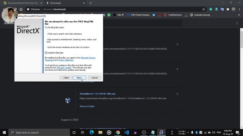This screenshot has height=136, width=243.
Task: Open the Chrome profile avatar
Action: click(234, 9)
